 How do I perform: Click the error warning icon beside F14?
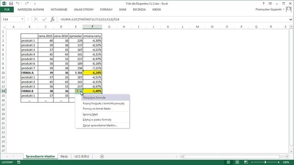pos(78,91)
